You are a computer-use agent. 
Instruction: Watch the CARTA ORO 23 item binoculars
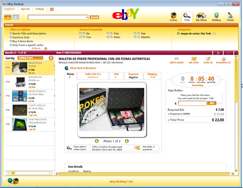[x=8, y=110]
